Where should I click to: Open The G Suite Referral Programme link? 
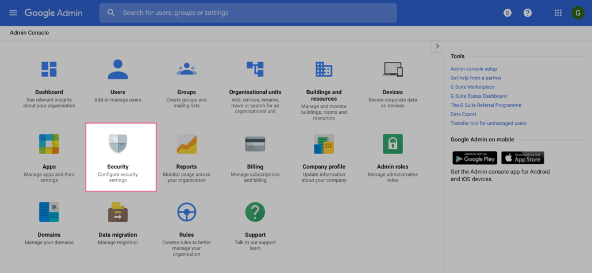(x=486, y=105)
